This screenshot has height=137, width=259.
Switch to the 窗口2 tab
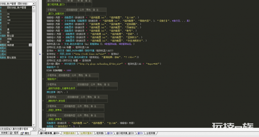coord(110,133)
